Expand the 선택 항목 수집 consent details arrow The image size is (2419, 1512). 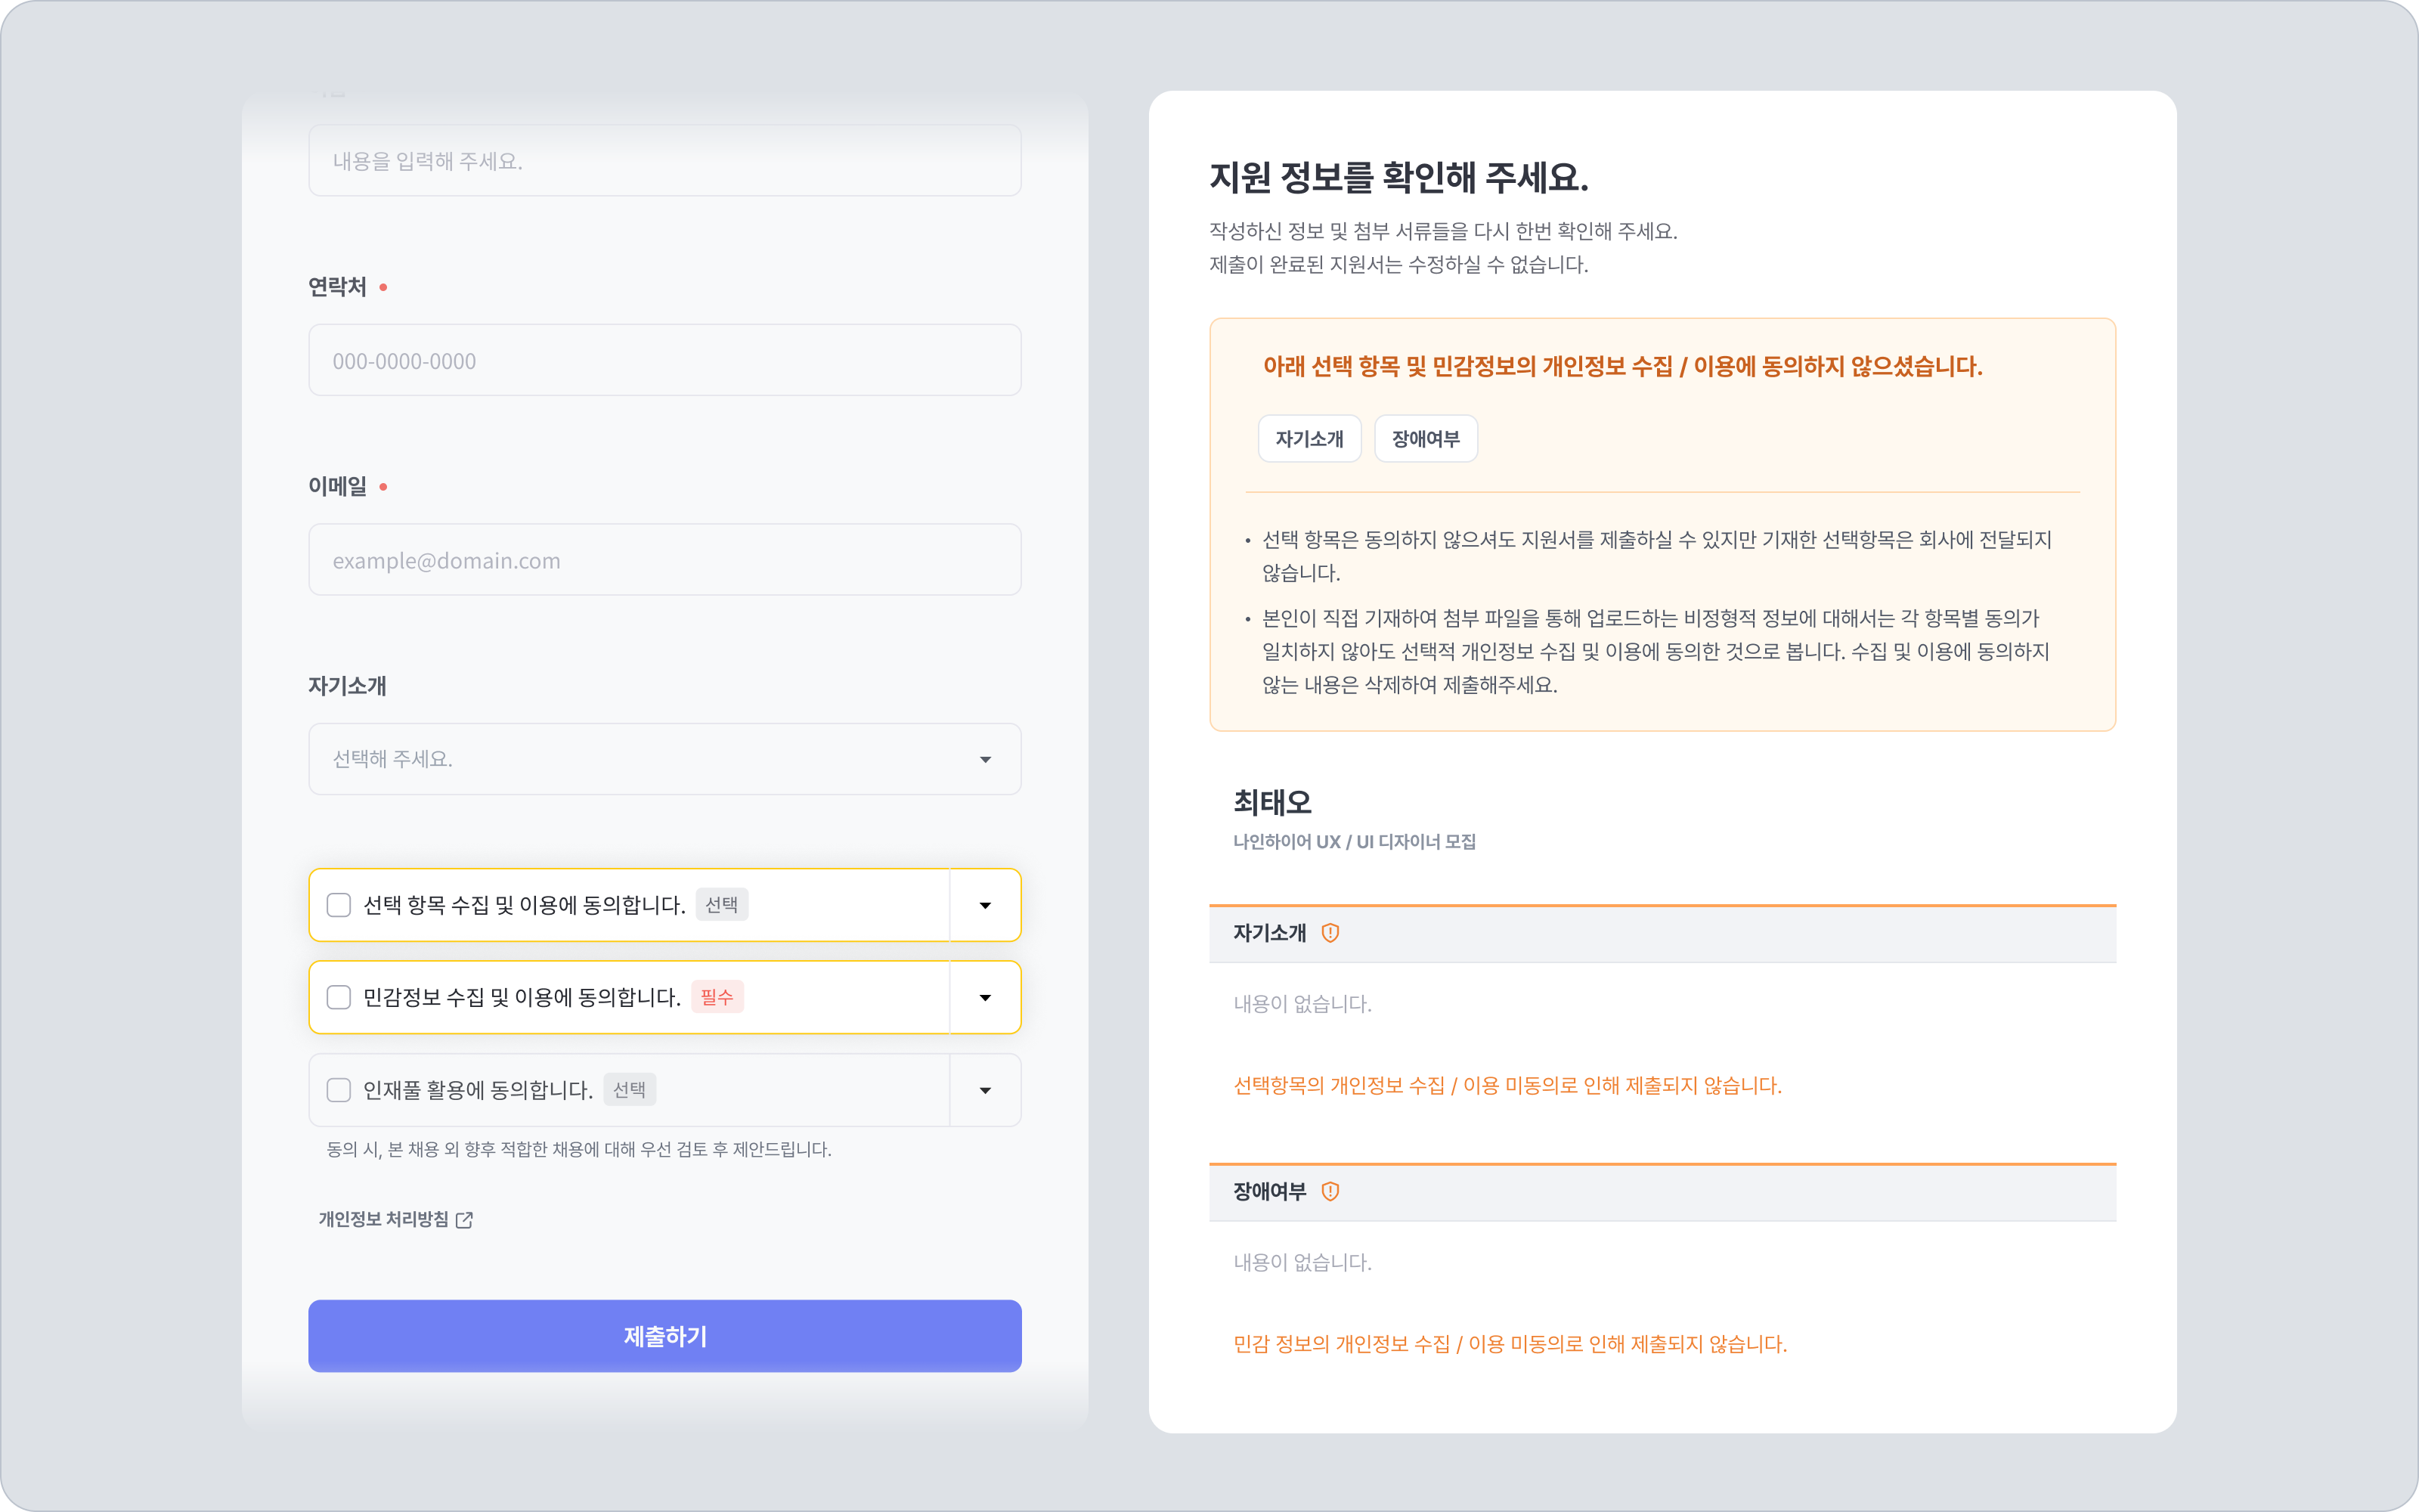(x=984, y=905)
